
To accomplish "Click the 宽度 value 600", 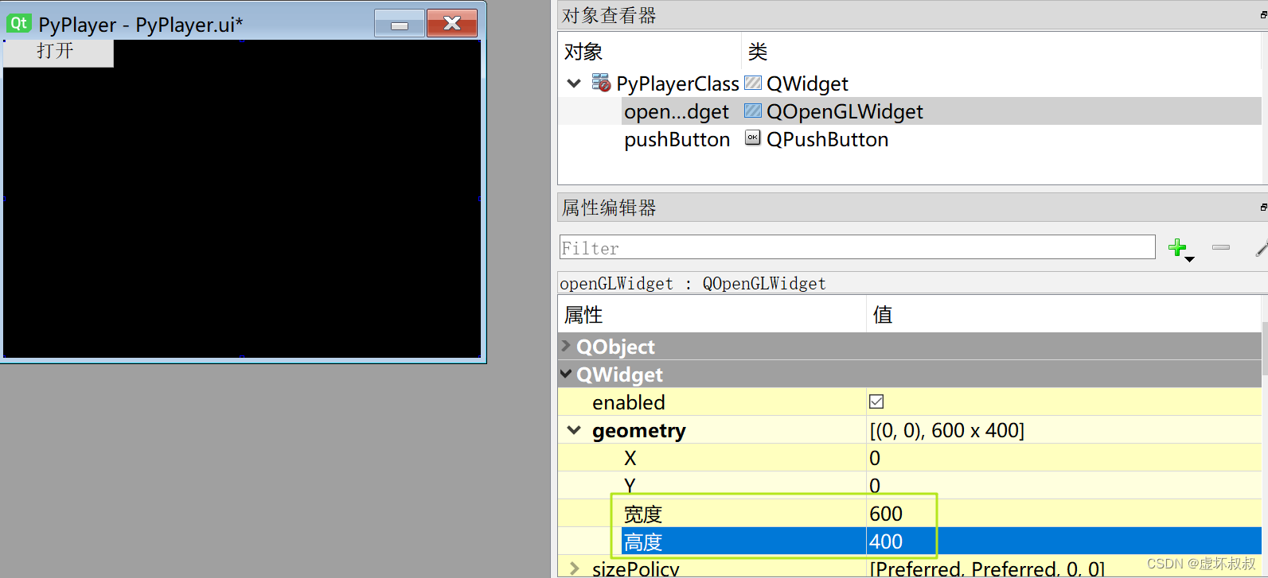I will pyautogui.click(x=886, y=514).
